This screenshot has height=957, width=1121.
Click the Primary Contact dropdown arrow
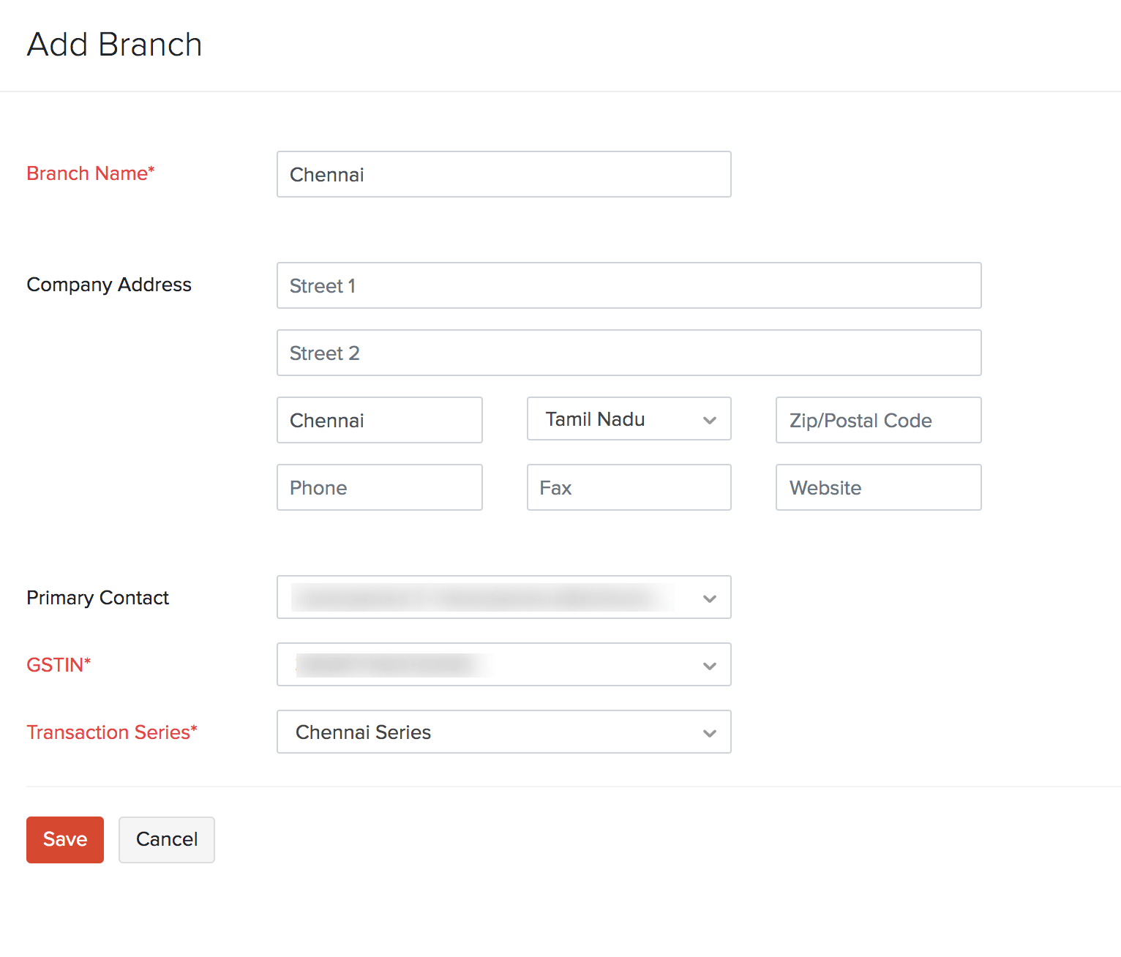(x=708, y=598)
